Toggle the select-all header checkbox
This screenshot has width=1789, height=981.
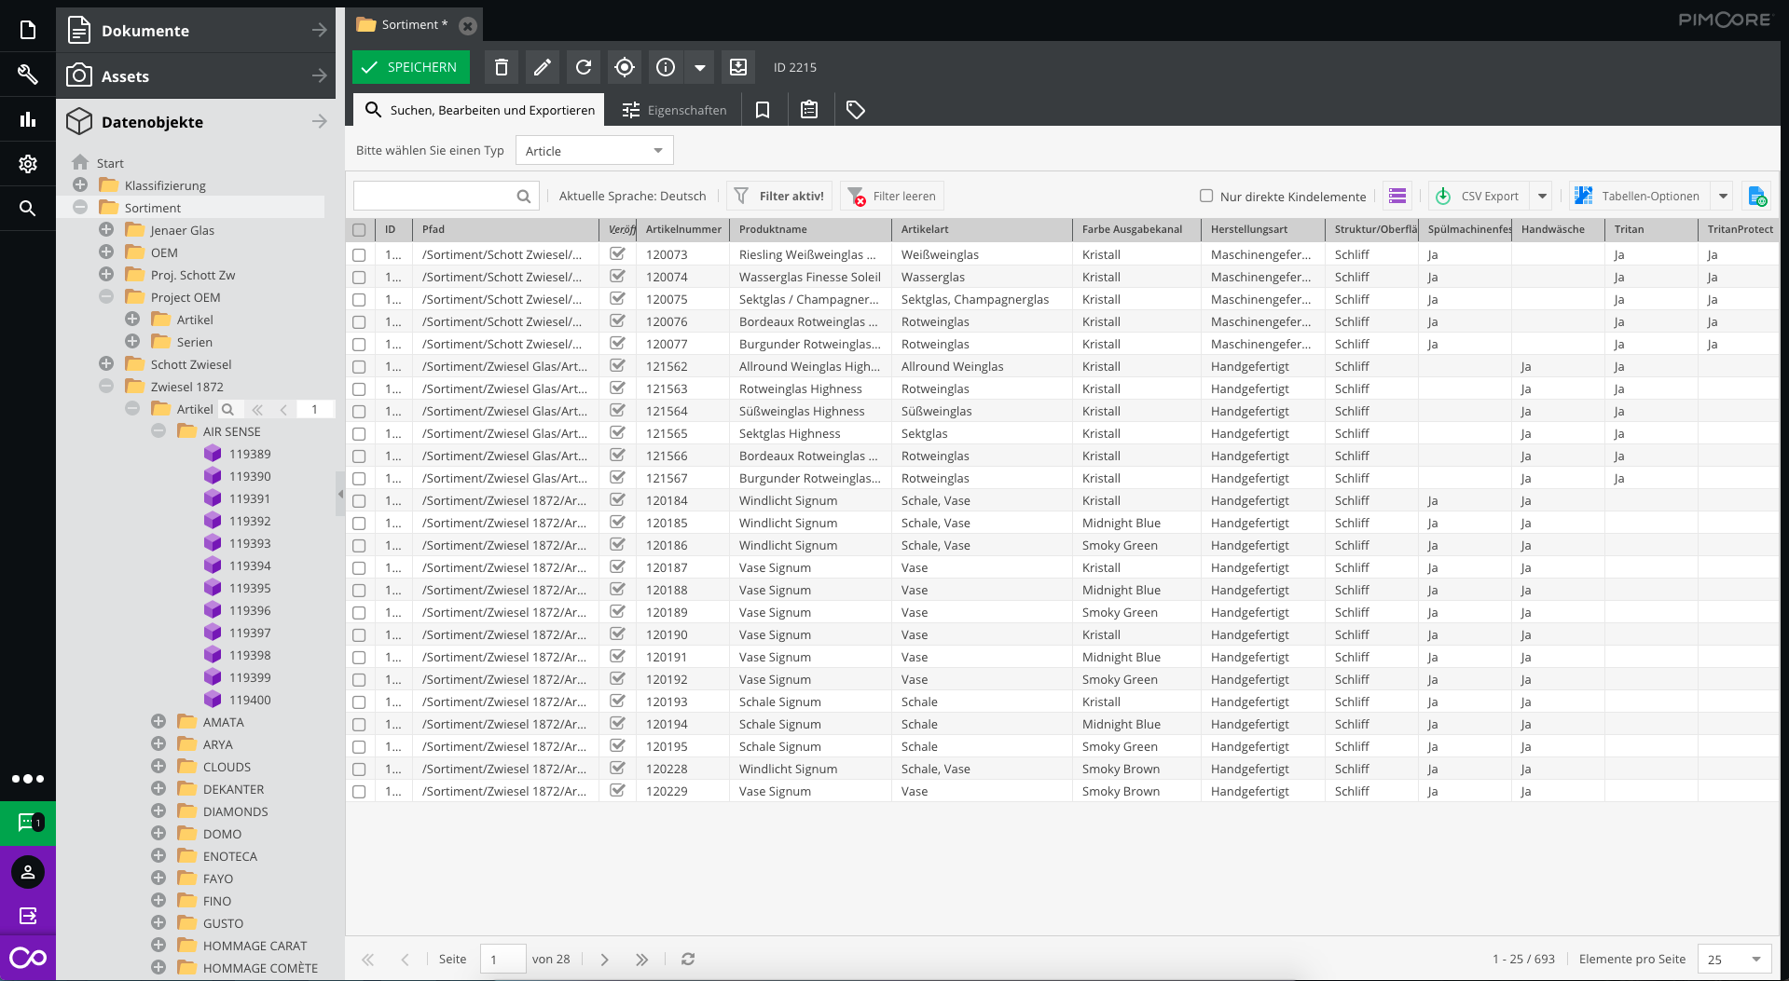(x=359, y=229)
